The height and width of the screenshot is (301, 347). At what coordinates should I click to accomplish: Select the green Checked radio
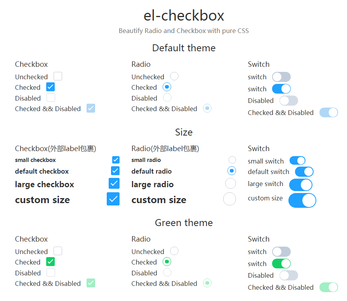[167, 262]
